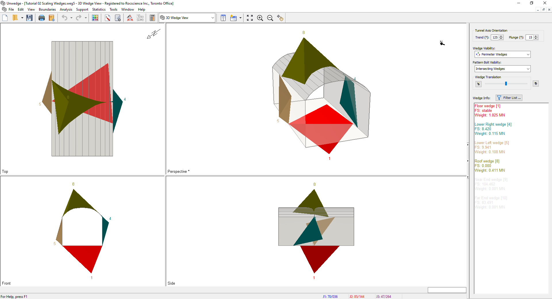Click the Wedge Translation slider handle
Image resolution: width=552 pixels, height=299 pixels.
pyautogui.click(x=506, y=84)
